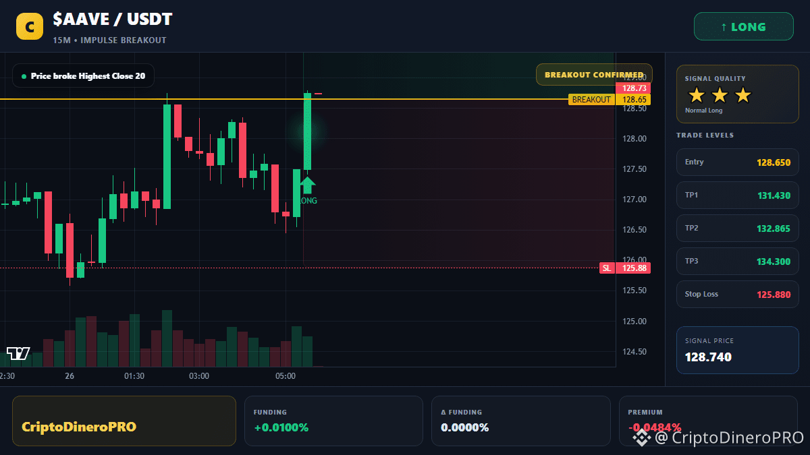Click the green LONG arrow marker on chart
This screenshot has width=810, height=455.
pos(307,185)
